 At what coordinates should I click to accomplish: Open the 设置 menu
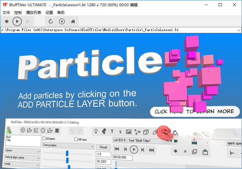coord(49,13)
